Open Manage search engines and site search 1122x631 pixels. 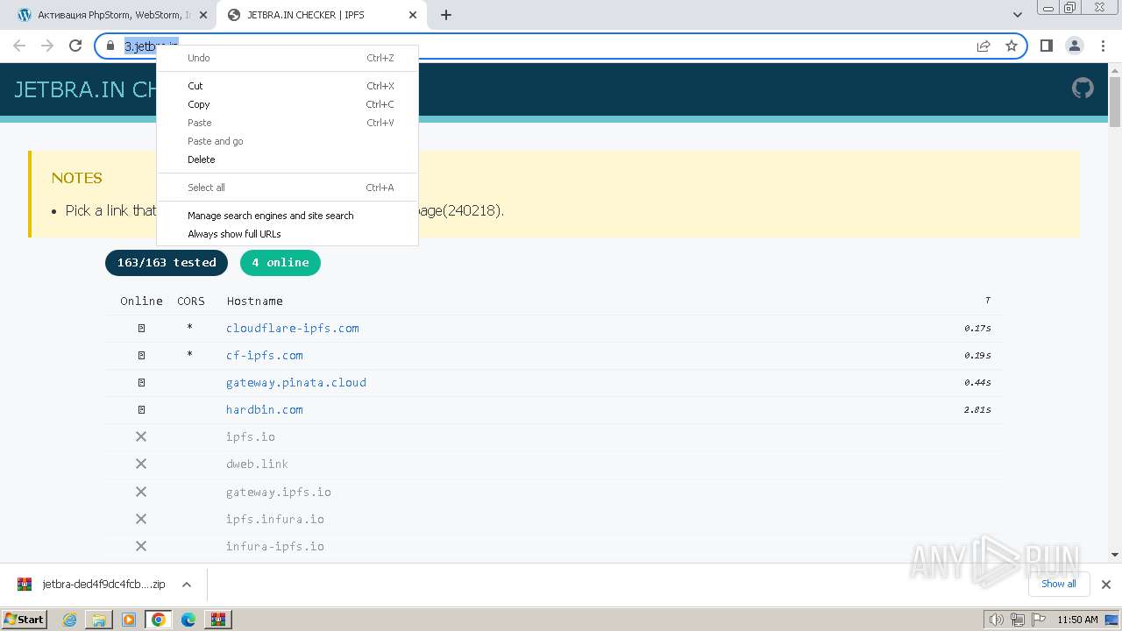288,216
